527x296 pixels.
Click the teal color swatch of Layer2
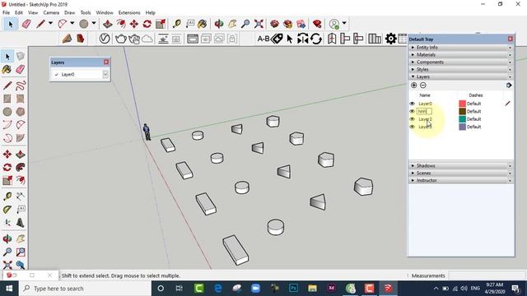(462, 119)
